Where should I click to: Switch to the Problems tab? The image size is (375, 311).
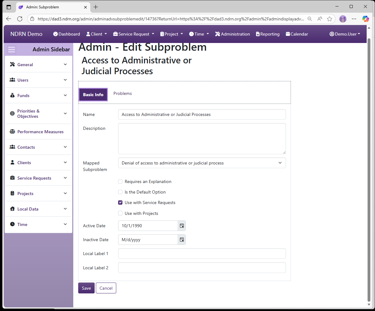click(x=123, y=93)
